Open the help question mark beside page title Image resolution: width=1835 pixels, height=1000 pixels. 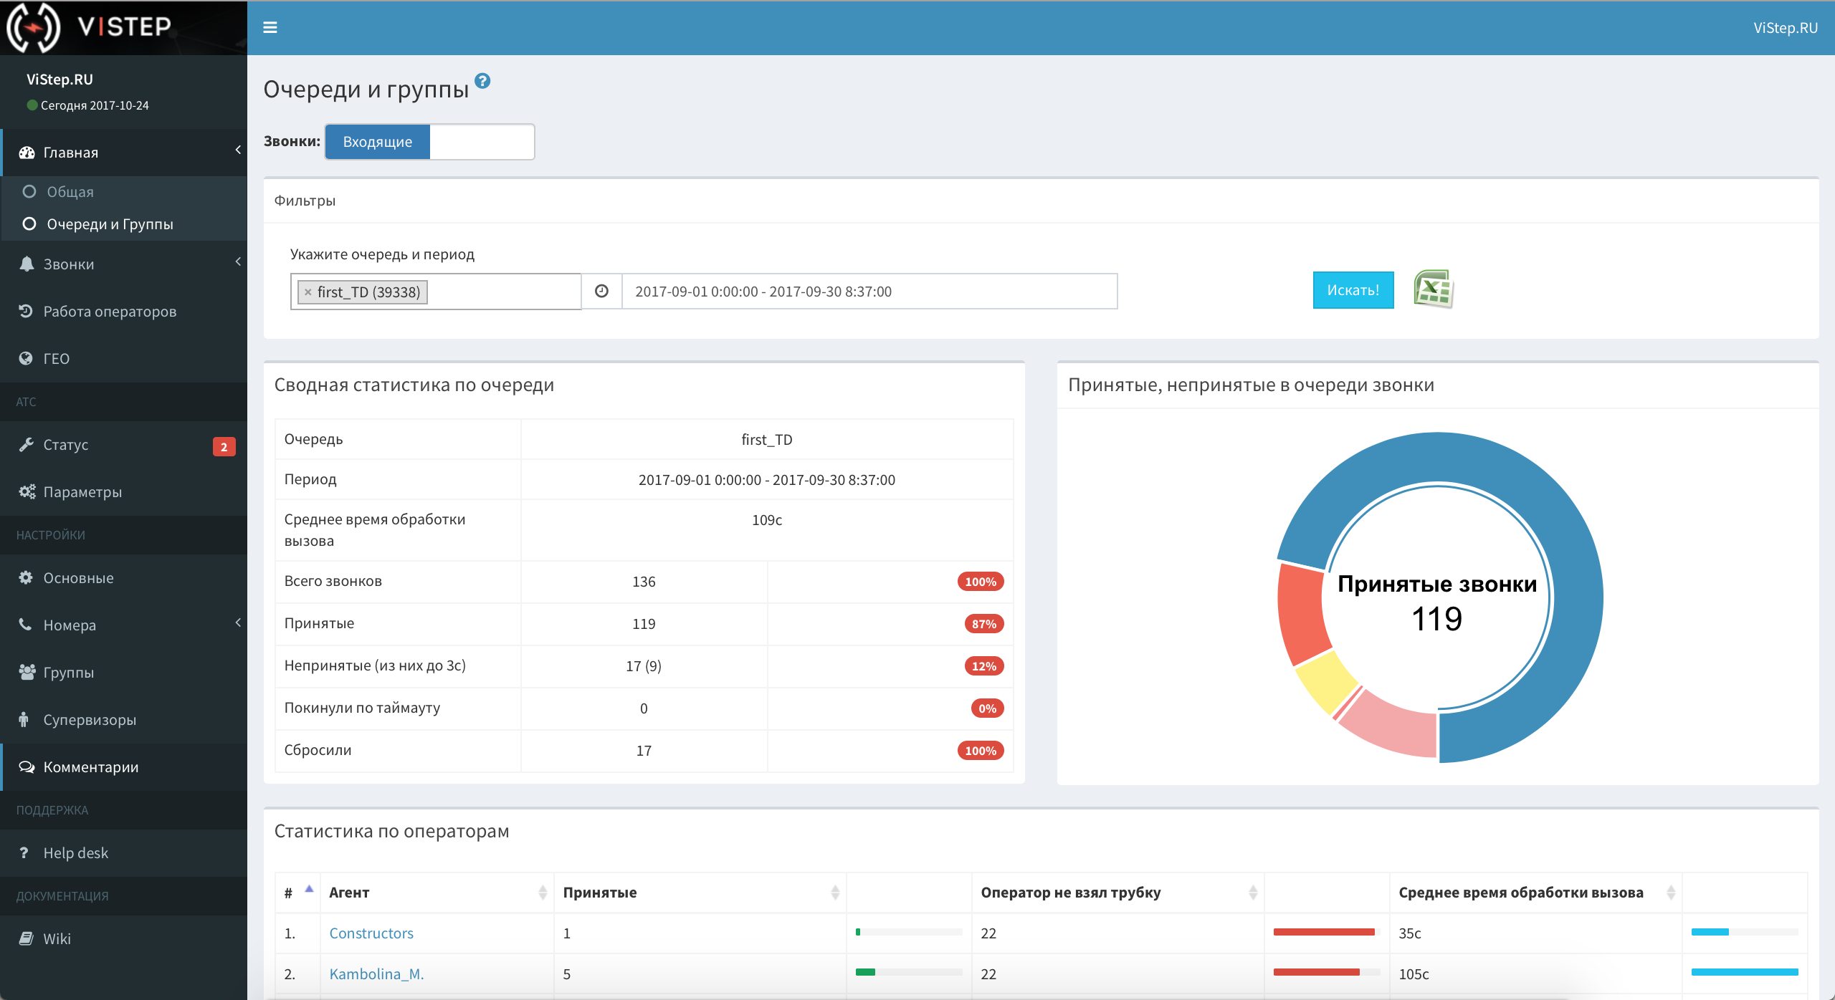[482, 81]
